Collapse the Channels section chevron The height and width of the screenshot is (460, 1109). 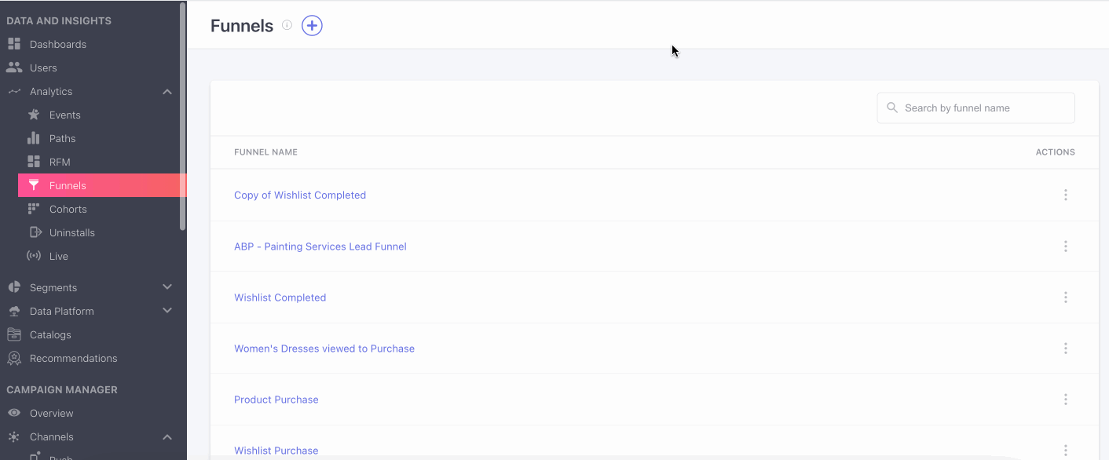coord(167,436)
